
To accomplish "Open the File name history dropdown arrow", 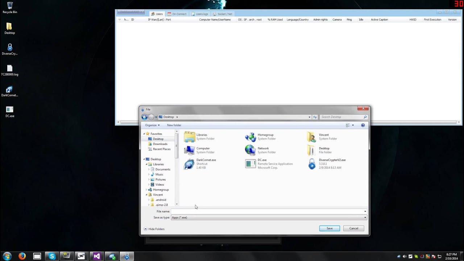I will pos(365,211).
